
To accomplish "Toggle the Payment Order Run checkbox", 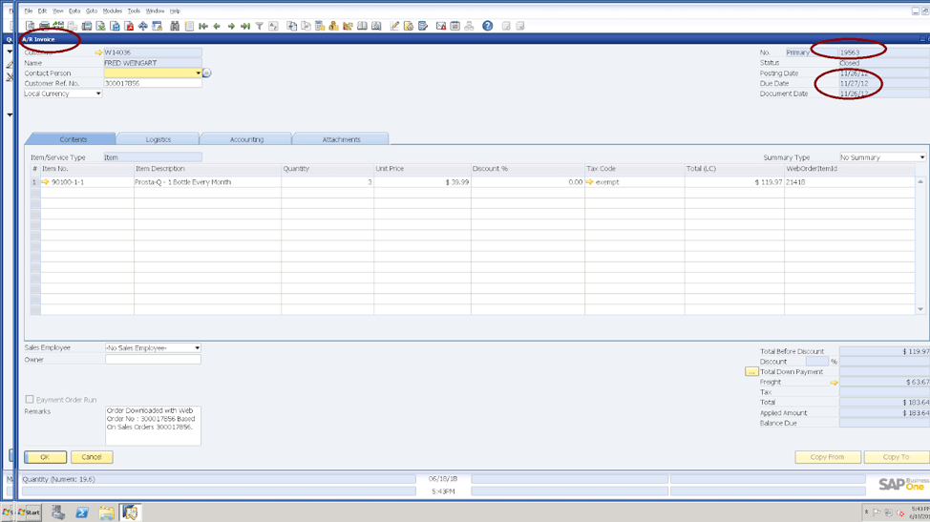I will tap(29, 399).
